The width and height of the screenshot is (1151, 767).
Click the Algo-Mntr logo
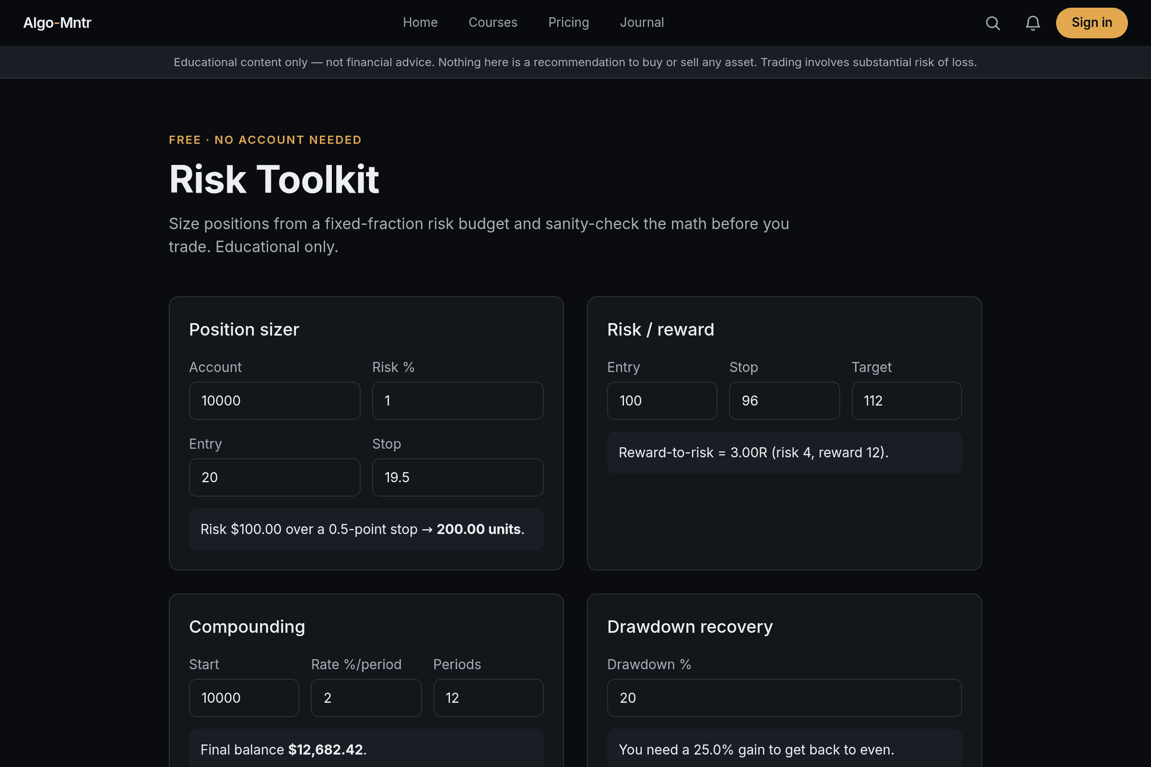[57, 23]
